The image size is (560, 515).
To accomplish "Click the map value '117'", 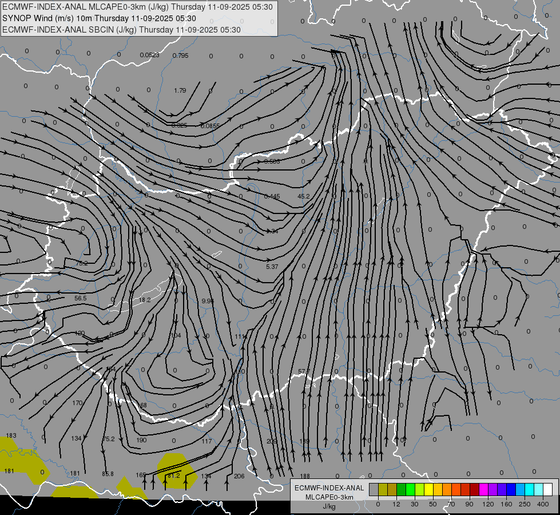I will [x=207, y=441].
